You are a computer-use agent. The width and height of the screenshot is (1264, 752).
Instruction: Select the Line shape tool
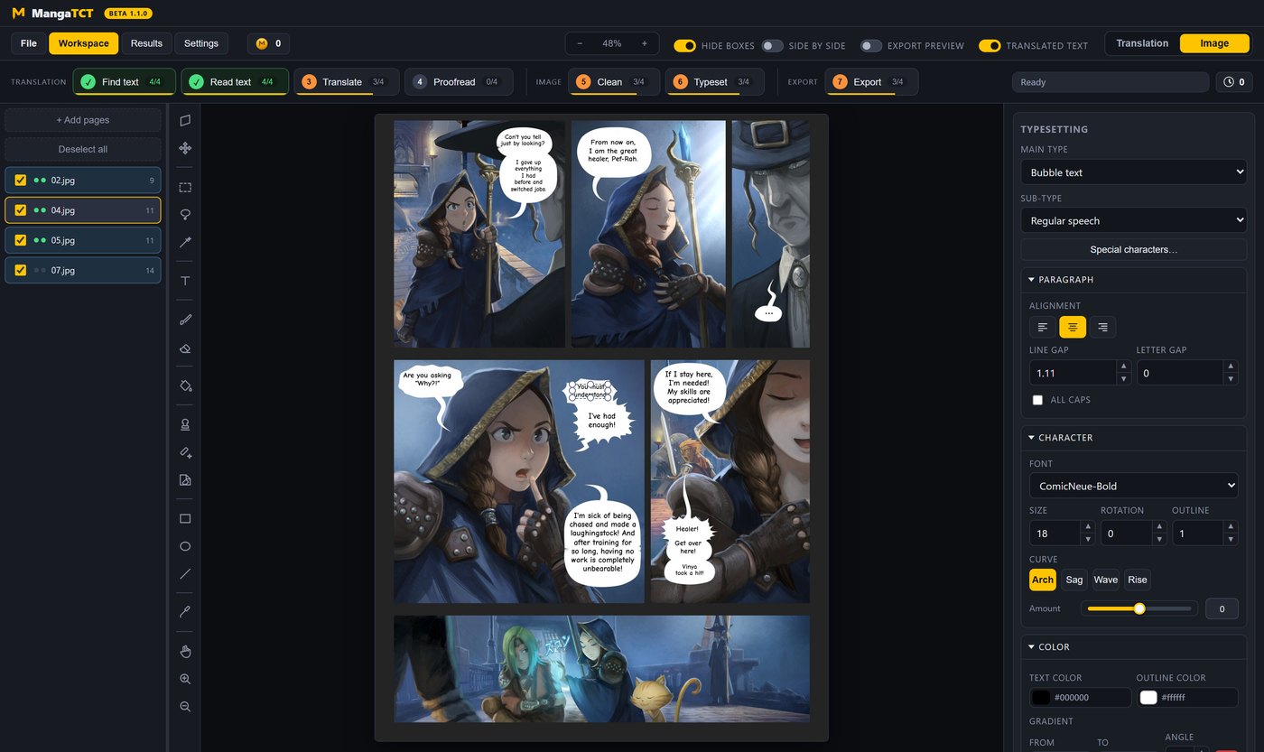[185, 573]
